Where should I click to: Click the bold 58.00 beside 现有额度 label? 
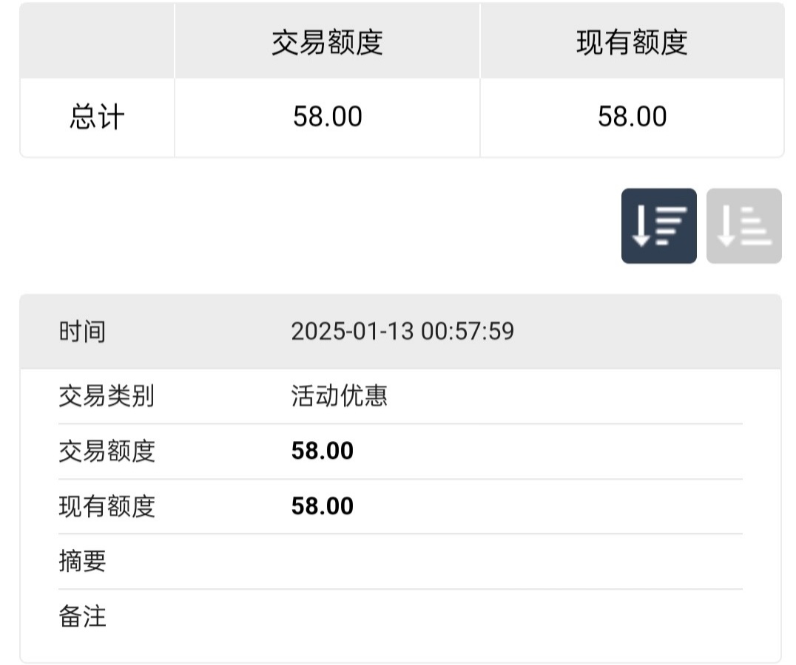323,506
